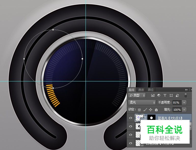Click the 不透明度 81% field

tap(177, 103)
